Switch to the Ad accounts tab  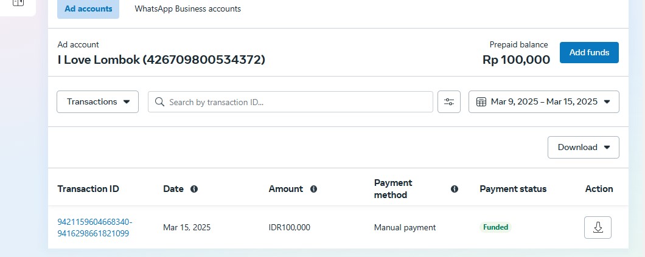click(x=88, y=9)
